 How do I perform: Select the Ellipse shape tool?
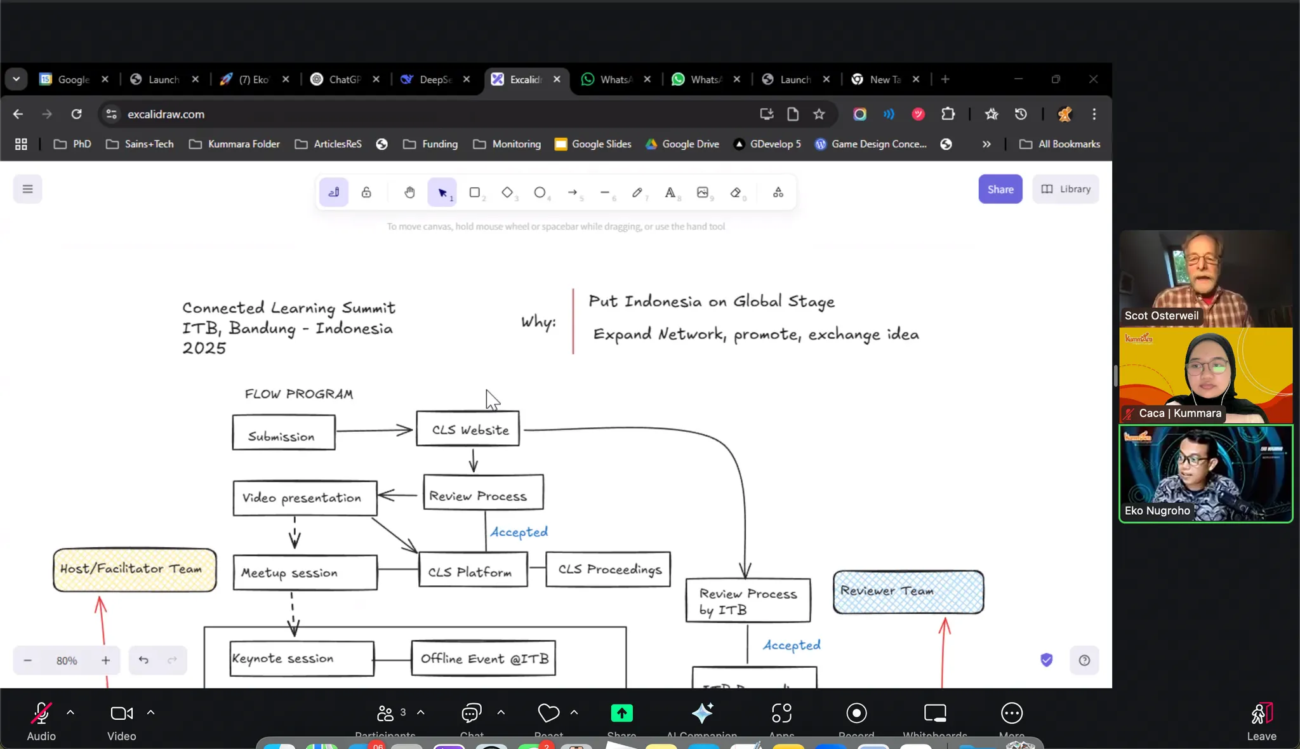pyautogui.click(x=540, y=192)
